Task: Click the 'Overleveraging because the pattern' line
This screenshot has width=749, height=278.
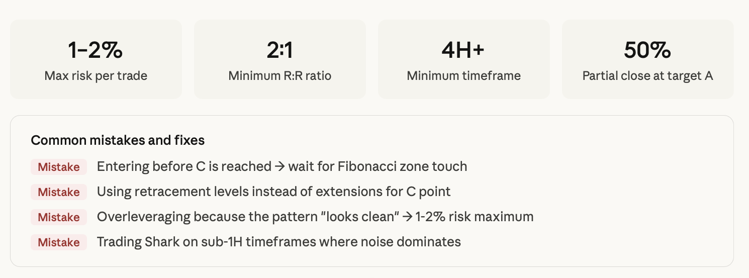Action: [315, 217]
